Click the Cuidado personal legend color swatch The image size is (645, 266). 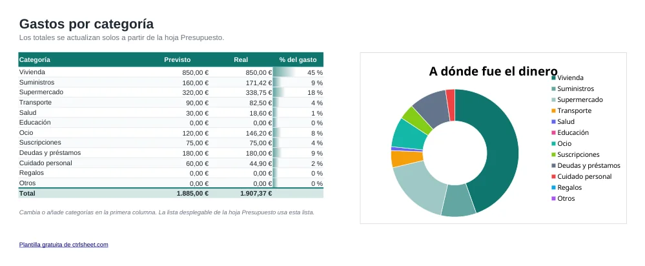tap(554, 176)
